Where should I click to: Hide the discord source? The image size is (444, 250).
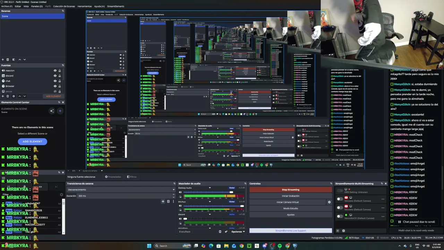point(55,76)
